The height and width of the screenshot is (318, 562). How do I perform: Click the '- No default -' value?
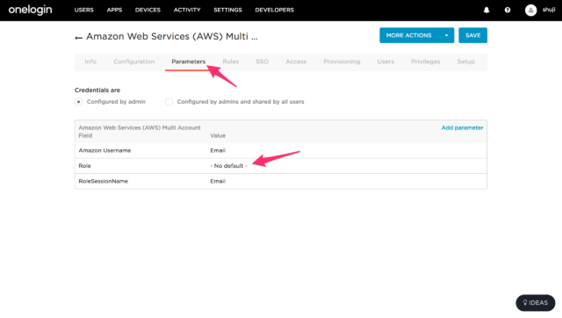coord(228,166)
